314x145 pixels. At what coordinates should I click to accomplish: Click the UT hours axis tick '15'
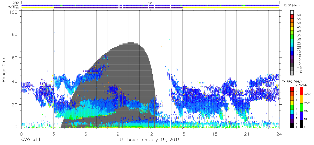(x=183, y=134)
